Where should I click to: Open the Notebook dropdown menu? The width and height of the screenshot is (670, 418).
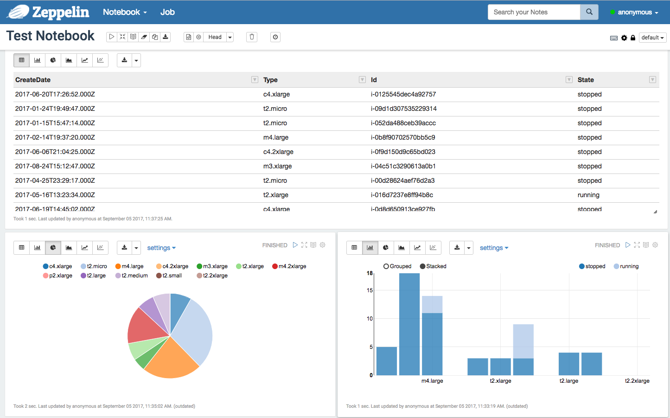125,12
